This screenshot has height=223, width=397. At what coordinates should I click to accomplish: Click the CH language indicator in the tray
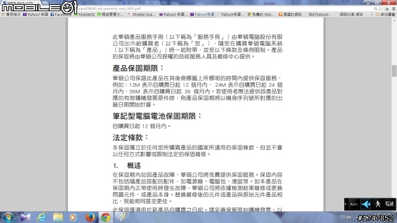[342, 217]
